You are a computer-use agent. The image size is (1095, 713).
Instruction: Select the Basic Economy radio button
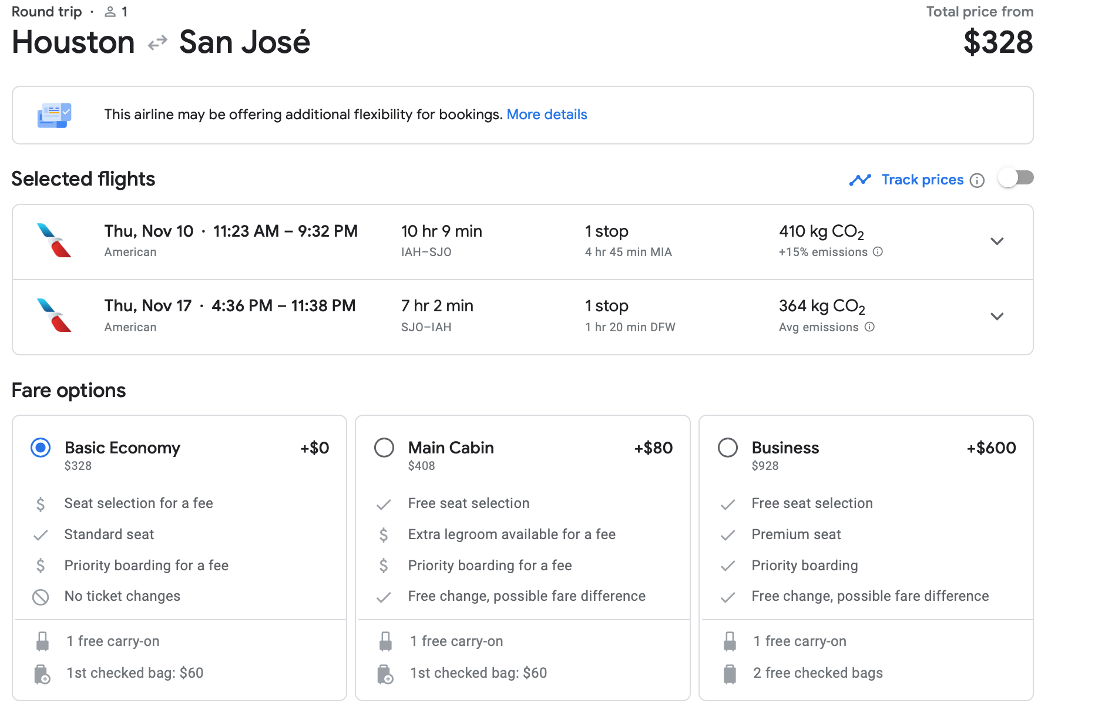pyautogui.click(x=41, y=448)
